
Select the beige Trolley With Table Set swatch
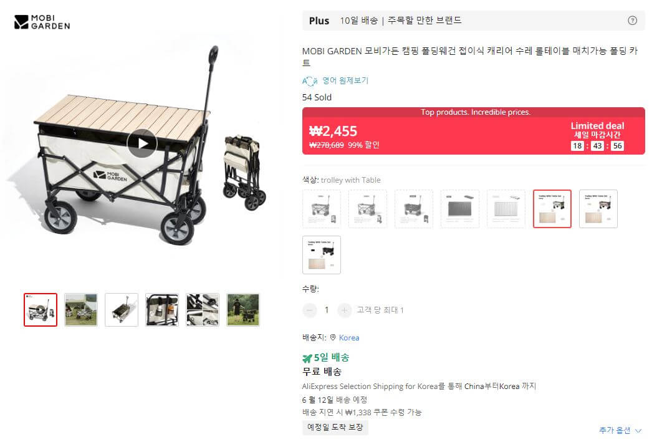(598, 209)
